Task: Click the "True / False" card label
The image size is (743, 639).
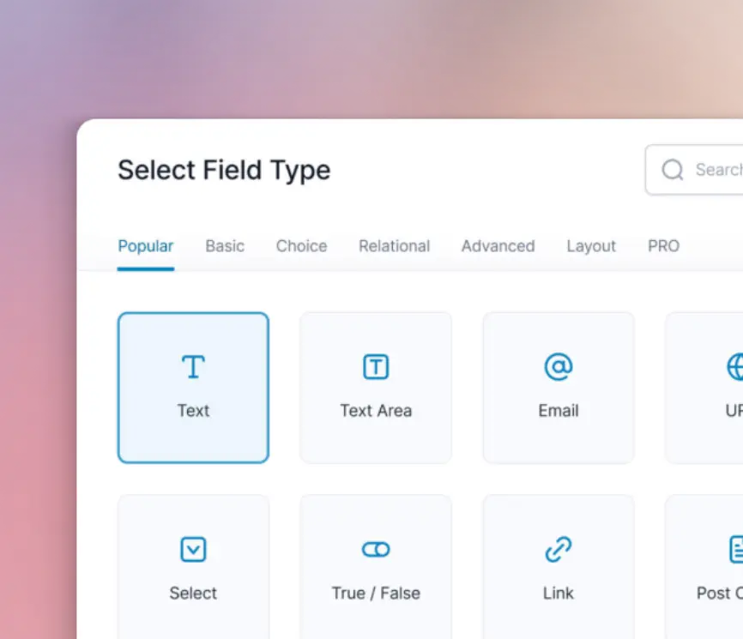Action: (376, 593)
